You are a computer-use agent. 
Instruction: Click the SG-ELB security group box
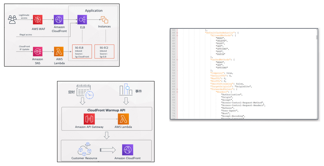point(82,52)
